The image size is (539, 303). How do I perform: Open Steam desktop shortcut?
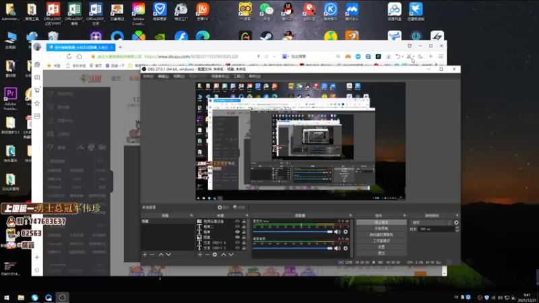(x=266, y=36)
